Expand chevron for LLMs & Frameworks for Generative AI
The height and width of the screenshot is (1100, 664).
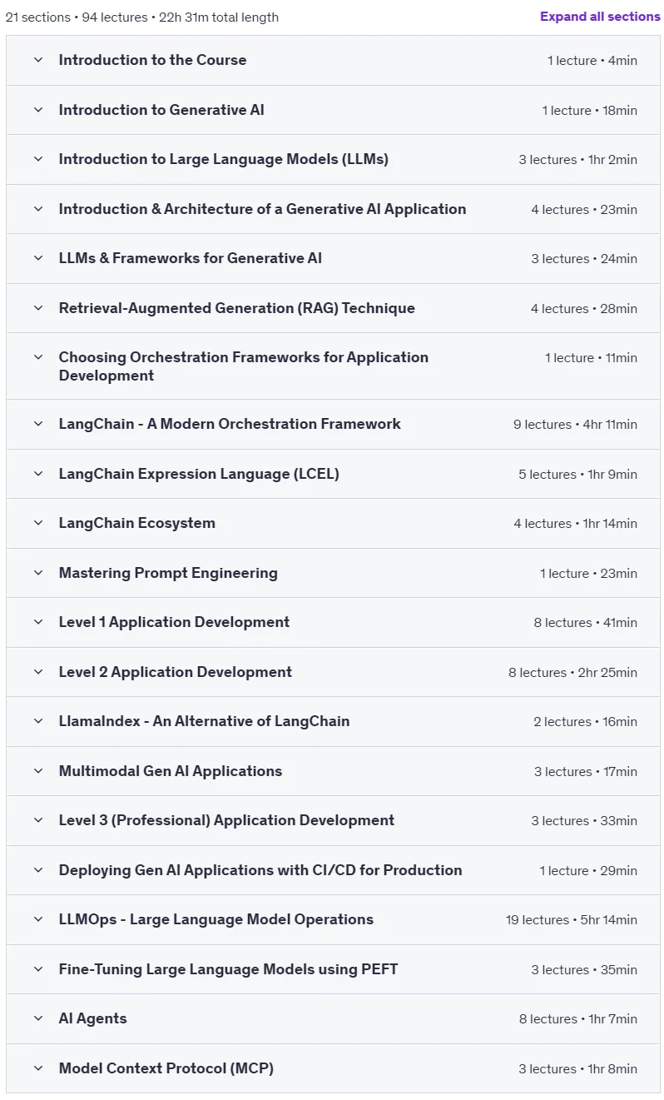coord(37,258)
